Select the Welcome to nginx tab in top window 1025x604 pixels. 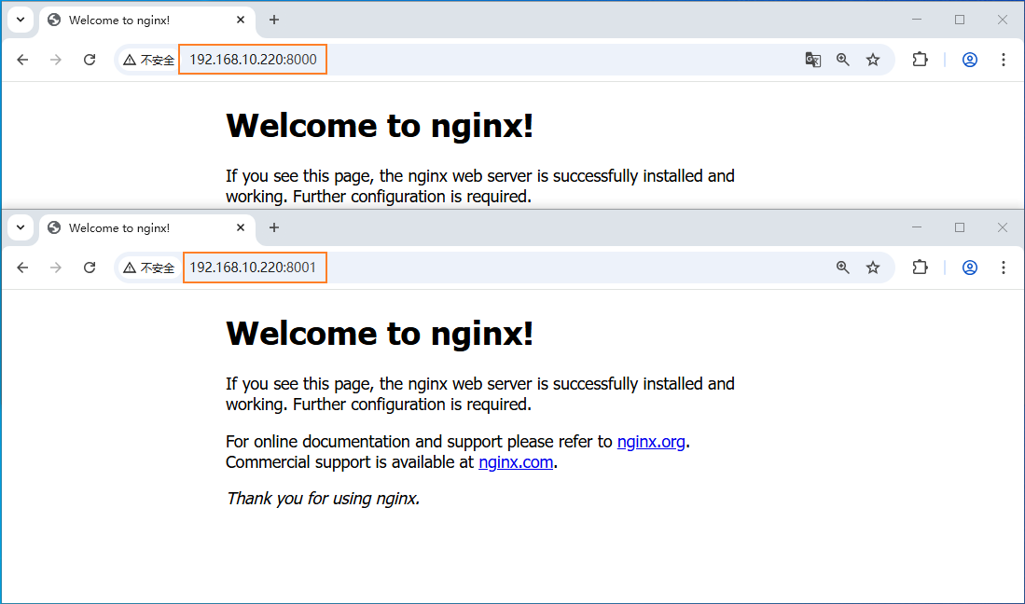[147, 21]
